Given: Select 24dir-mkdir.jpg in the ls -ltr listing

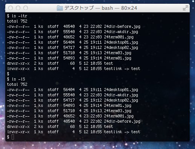Looking at the screenshot, I should pos(121,32).
